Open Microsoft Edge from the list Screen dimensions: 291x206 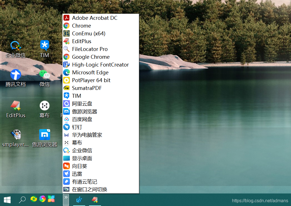click(101, 72)
